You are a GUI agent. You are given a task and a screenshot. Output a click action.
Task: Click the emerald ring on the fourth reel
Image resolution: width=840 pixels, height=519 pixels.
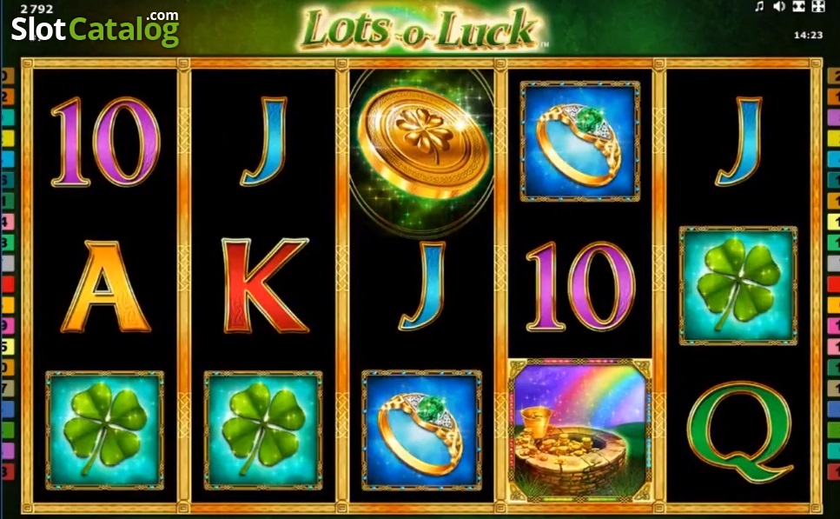(x=579, y=142)
